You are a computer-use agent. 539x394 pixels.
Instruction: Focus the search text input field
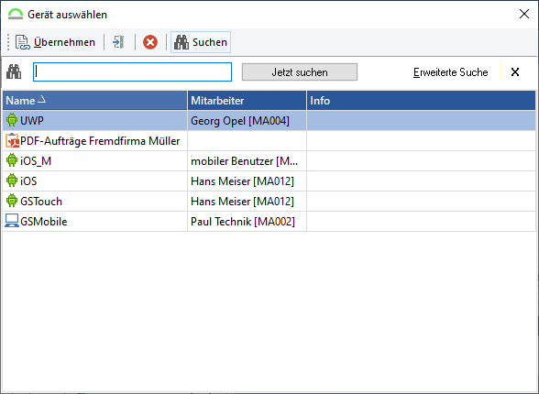pos(132,71)
